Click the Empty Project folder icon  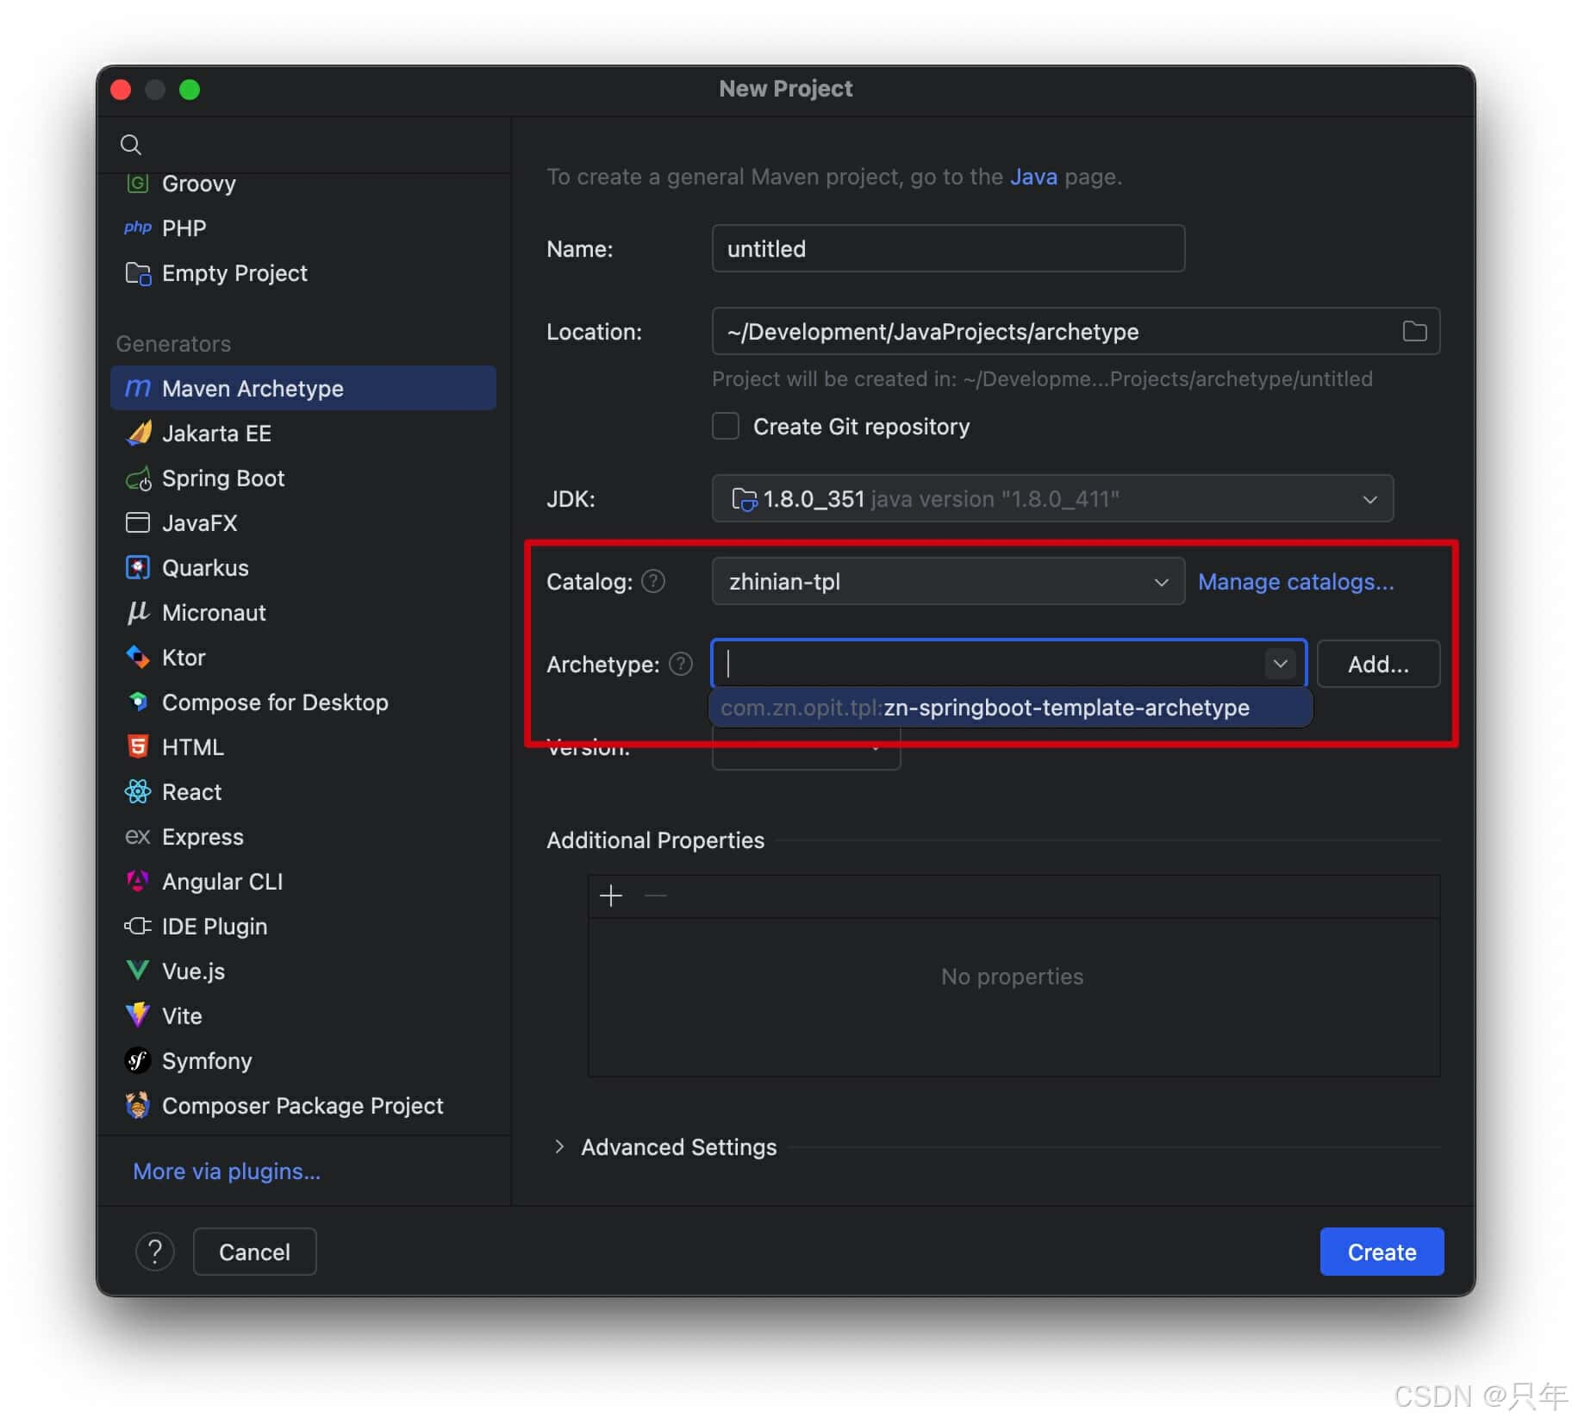coord(137,273)
